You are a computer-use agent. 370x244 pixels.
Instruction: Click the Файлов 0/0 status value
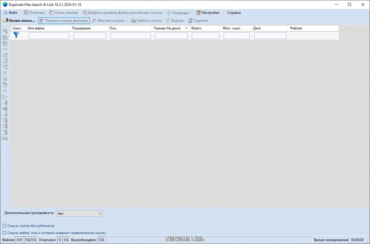coord(20,240)
